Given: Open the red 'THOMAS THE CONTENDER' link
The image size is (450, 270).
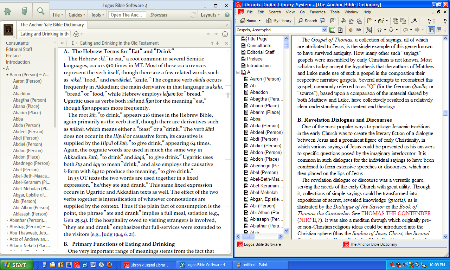Looking at the screenshot, I should coord(396,213).
